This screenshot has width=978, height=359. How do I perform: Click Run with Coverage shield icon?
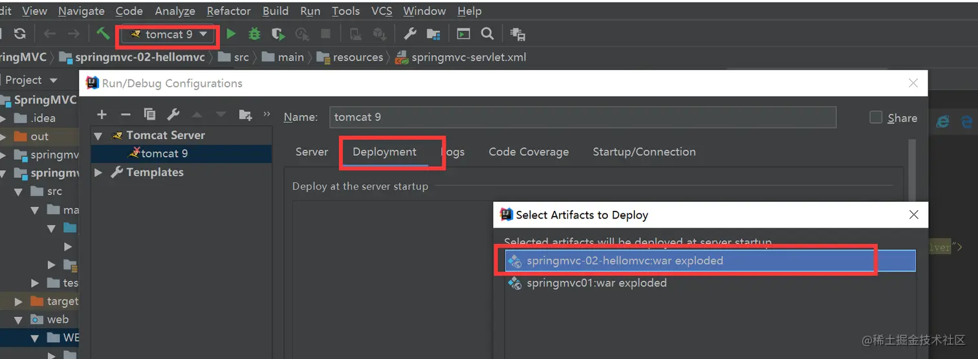coord(278,34)
